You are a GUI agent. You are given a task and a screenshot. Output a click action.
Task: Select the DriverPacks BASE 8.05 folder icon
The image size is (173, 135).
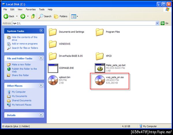[53, 56]
